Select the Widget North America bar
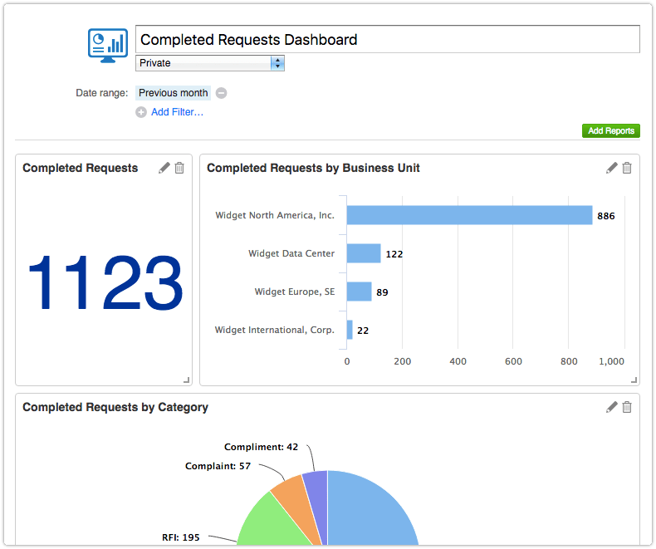The image size is (656, 549). click(469, 215)
